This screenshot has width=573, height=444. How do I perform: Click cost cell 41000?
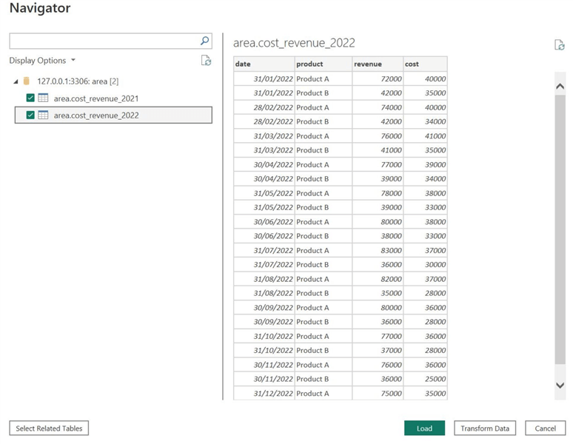(426, 136)
